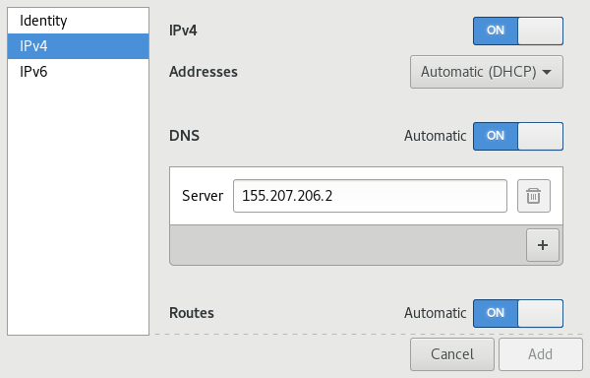The image size is (590, 378).
Task: Open the Automatic (DHCP) addresses dropdown
Action: [x=487, y=72]
